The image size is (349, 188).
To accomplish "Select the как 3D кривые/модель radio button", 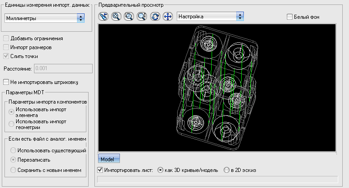I will point(161,170).
